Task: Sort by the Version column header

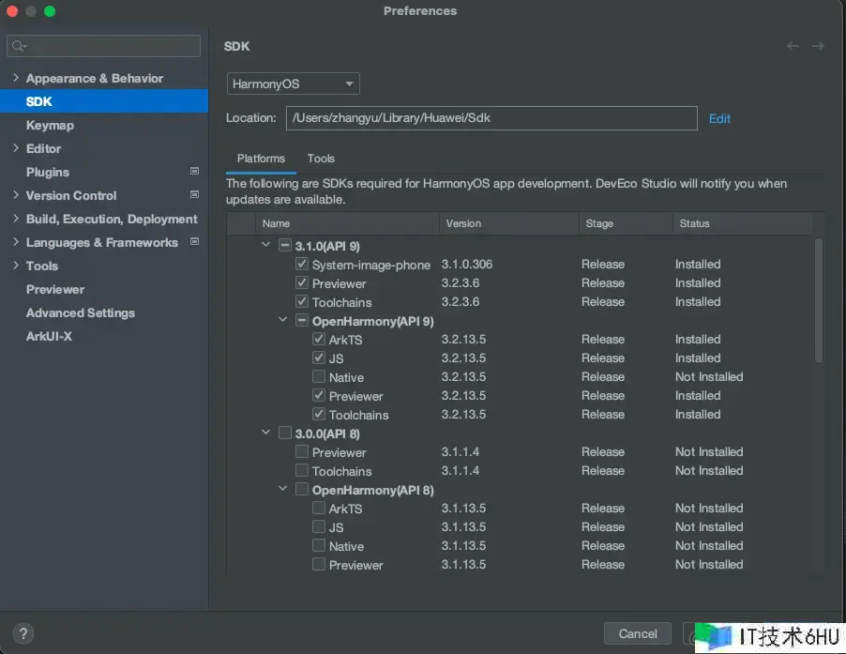Action: (x=509, y=223)
